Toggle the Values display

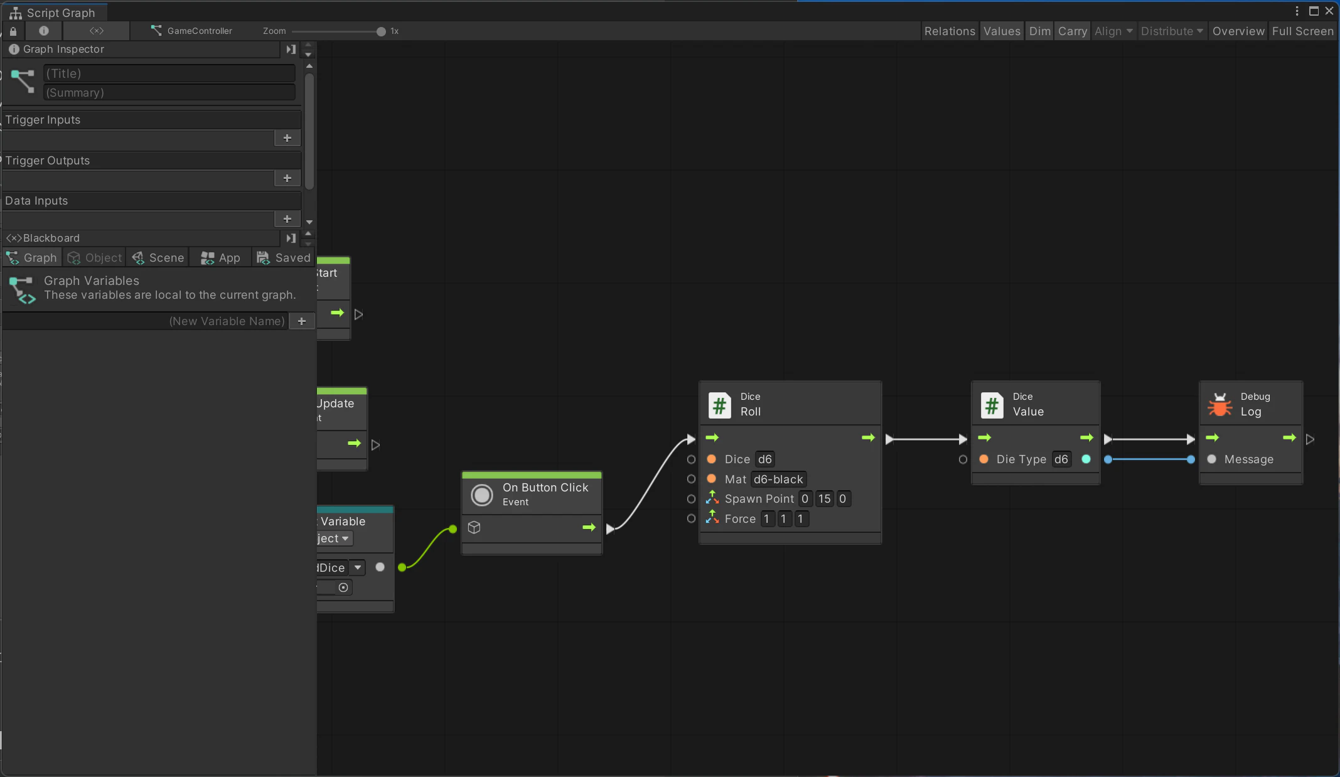[x=1002, y=31]
